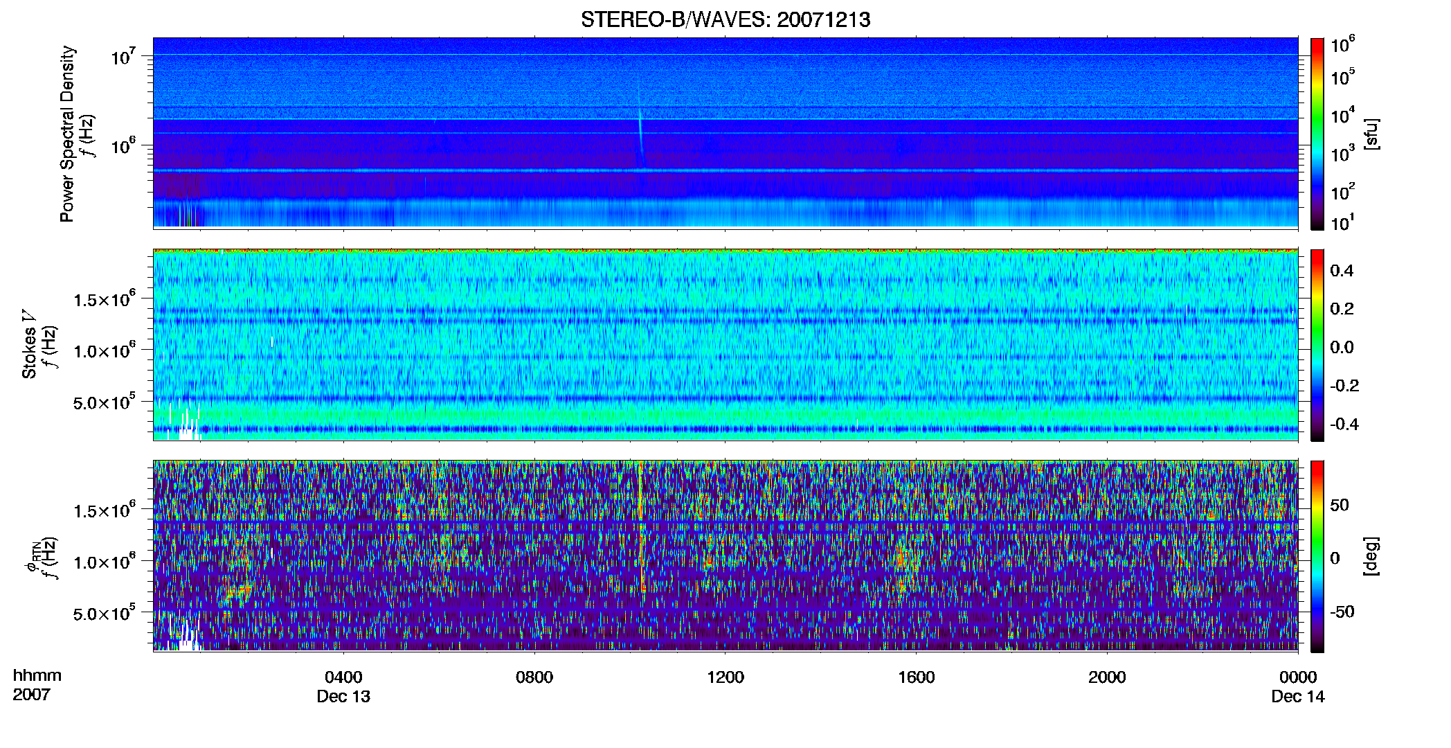Click the power spectral density colorbar

click(1317, 134)
